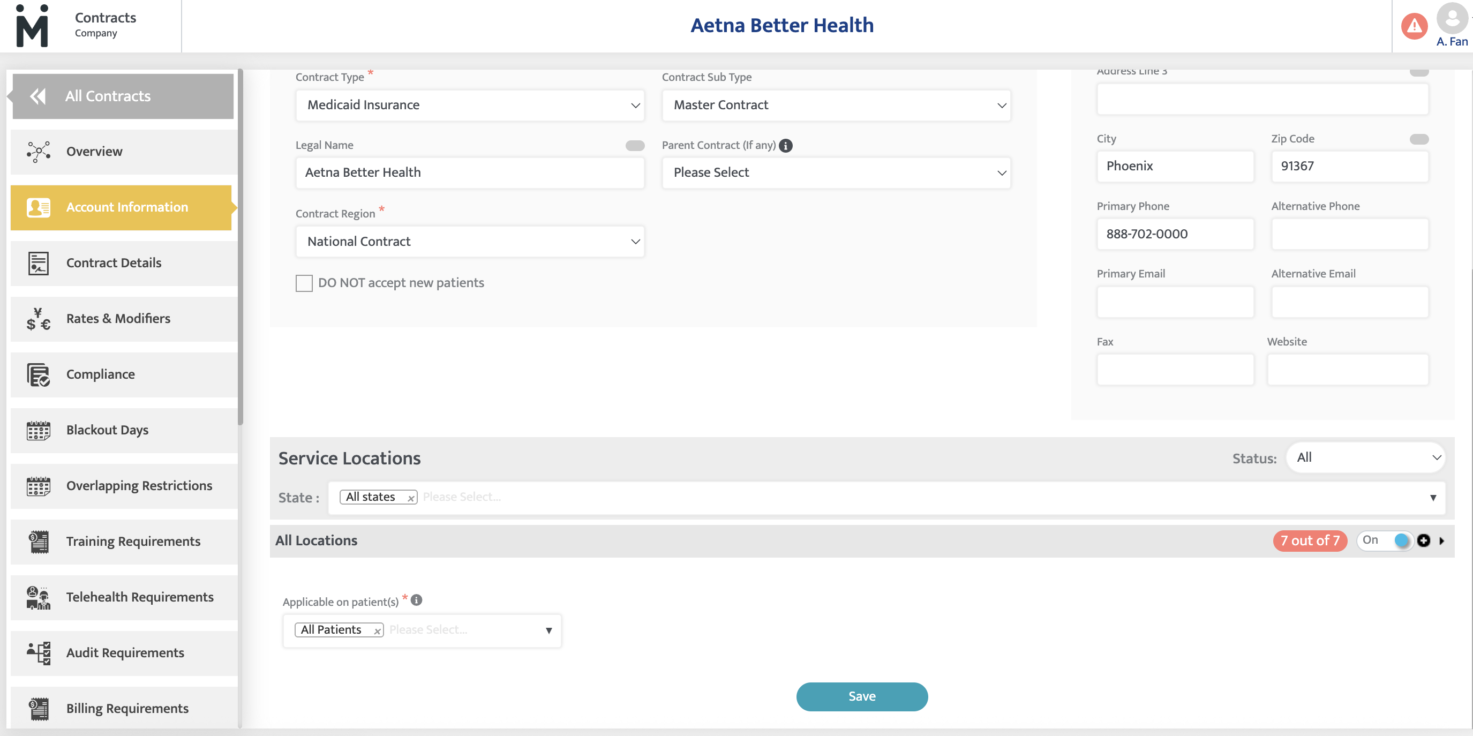Click the Overlapping Restrictions calendar icon
Viewport: 1473px width, 736px height.
click(39, 485)
